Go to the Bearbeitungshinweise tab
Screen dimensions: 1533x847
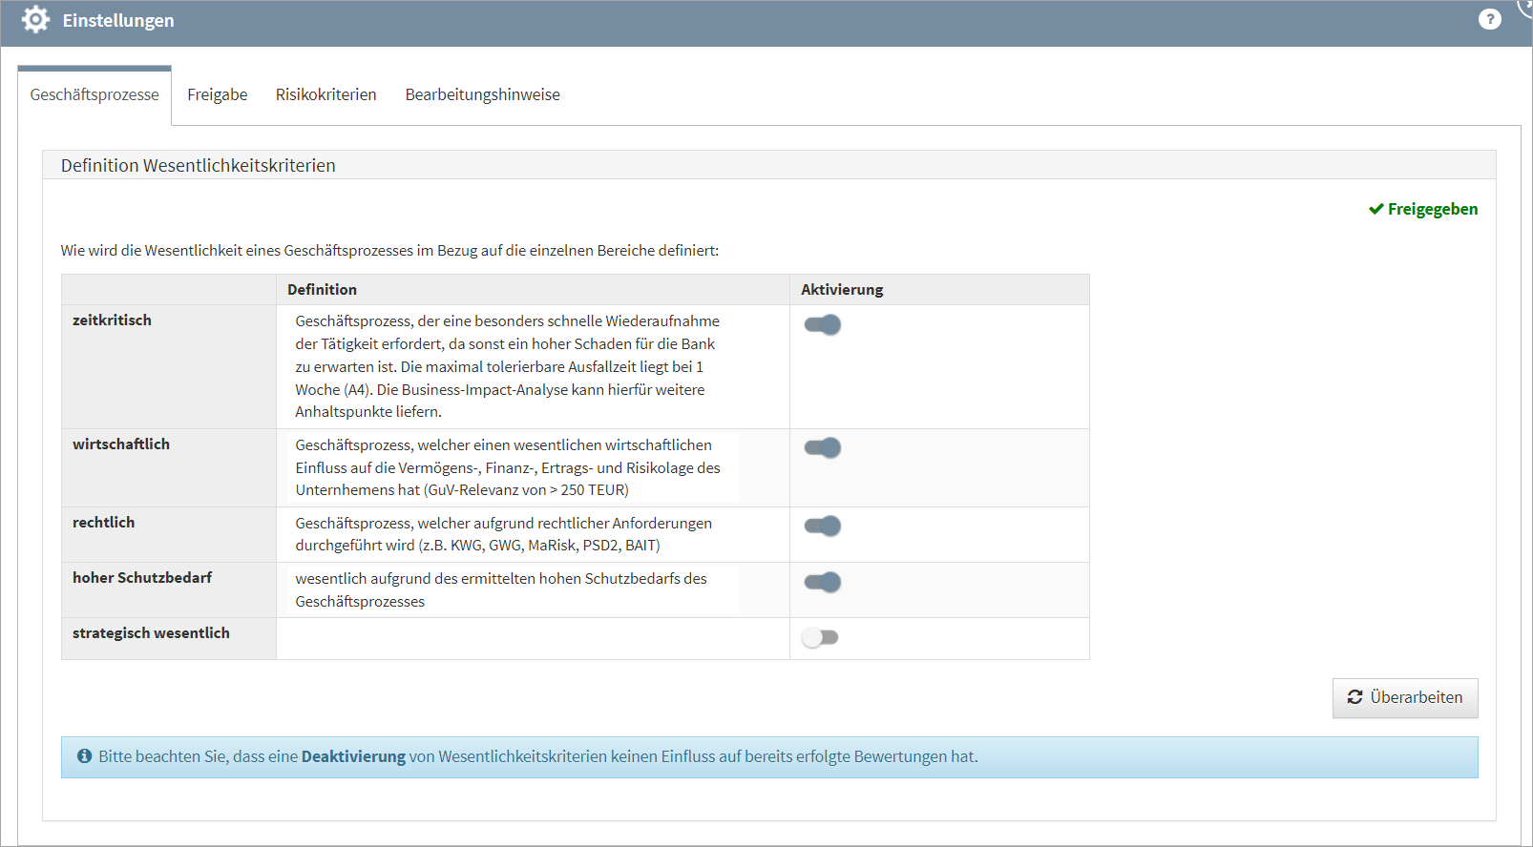click(x=482, y=94)
